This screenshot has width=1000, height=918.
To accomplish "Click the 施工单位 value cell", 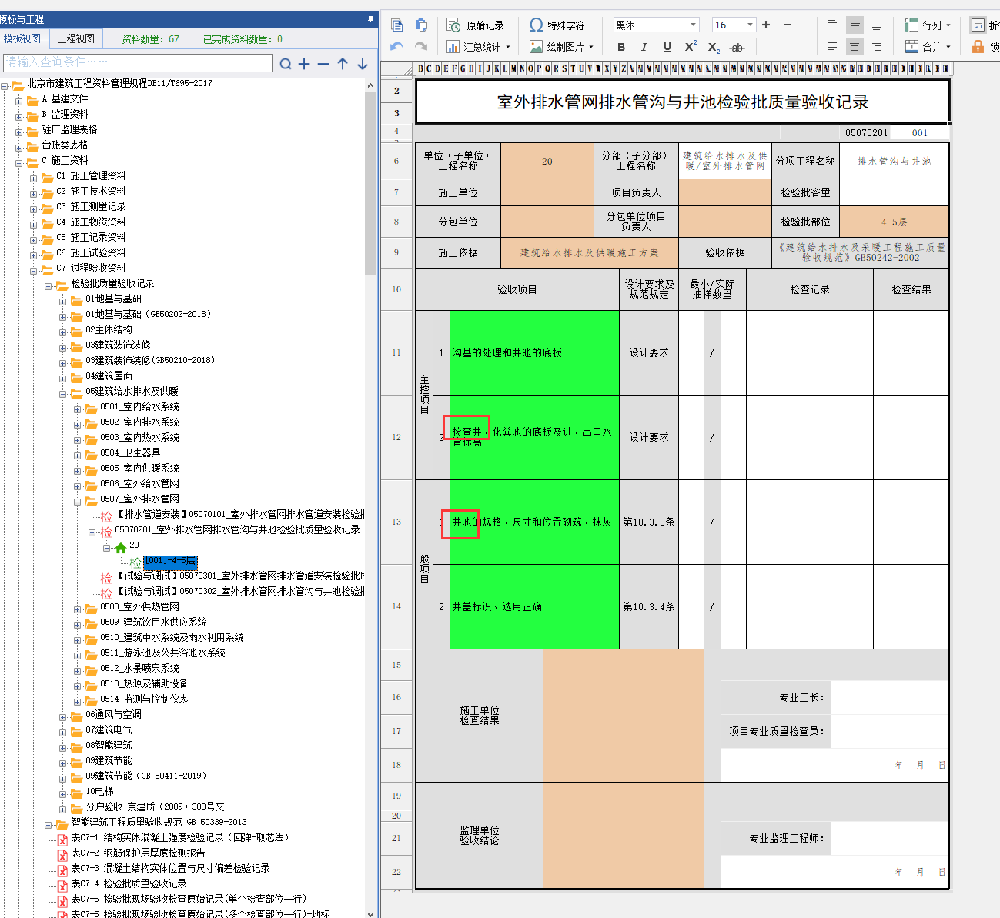I will 547,192.
